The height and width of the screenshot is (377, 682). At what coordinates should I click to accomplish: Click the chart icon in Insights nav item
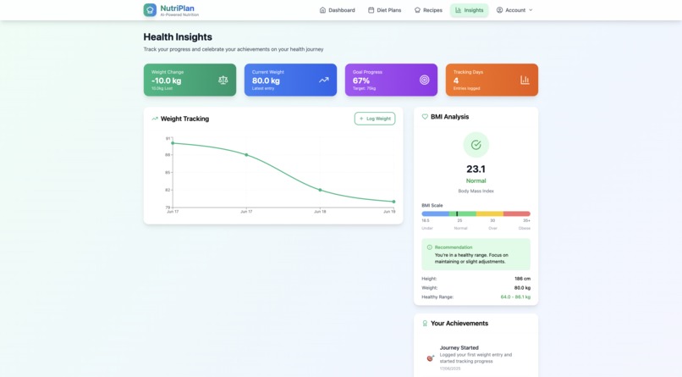click(x=458, y=10)
